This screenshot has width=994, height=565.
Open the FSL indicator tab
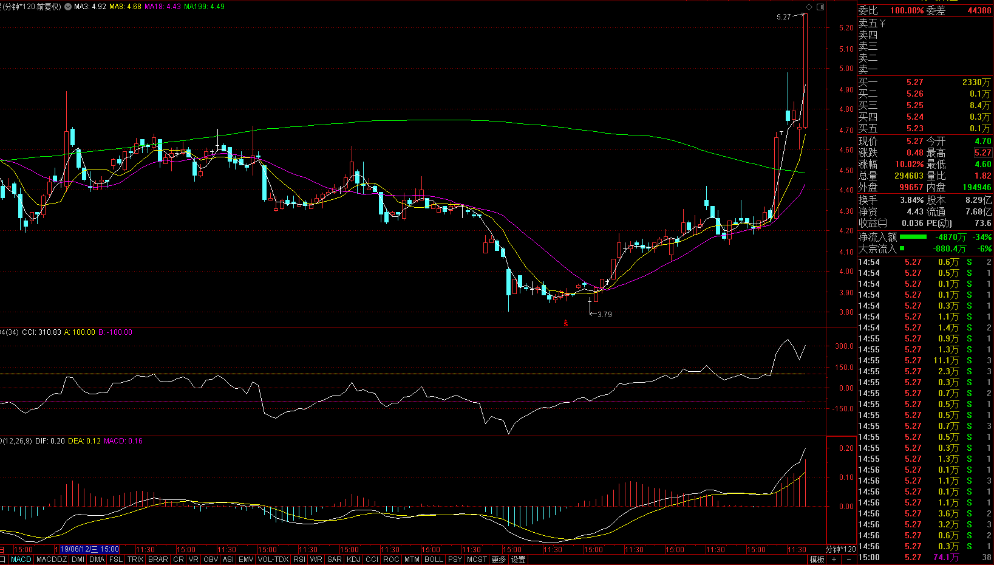coord(116,560)
